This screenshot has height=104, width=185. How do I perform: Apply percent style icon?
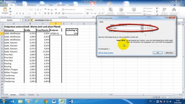[x=92, y=14]
